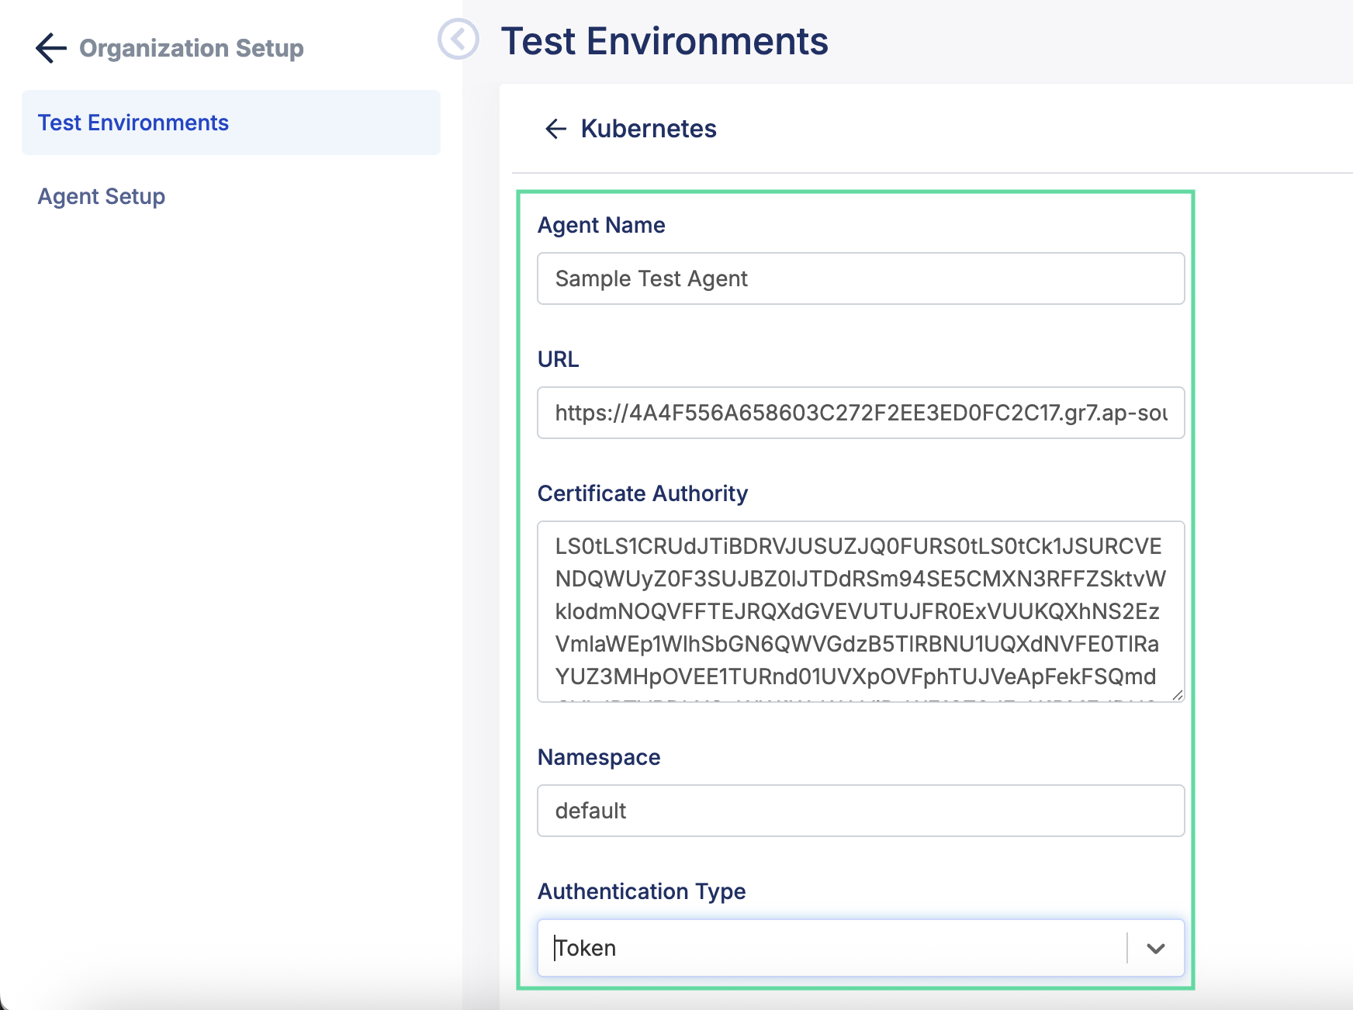The height and width of the screenshot is (1010, 1353).
Task: Click the Authentication Type label
Action: tap(642, 891)
